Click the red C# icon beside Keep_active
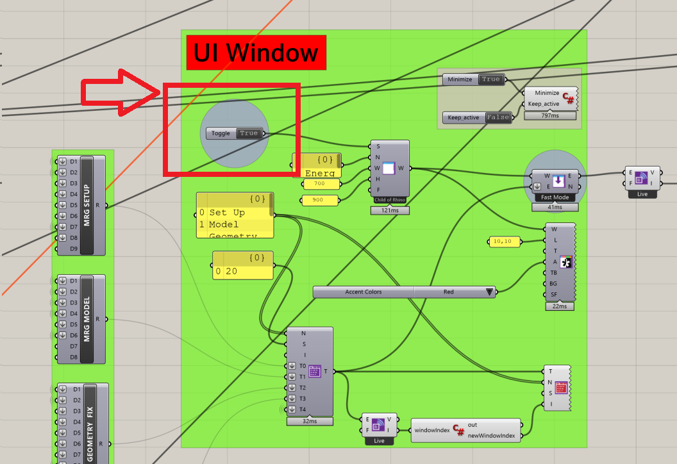 point(567,98)
